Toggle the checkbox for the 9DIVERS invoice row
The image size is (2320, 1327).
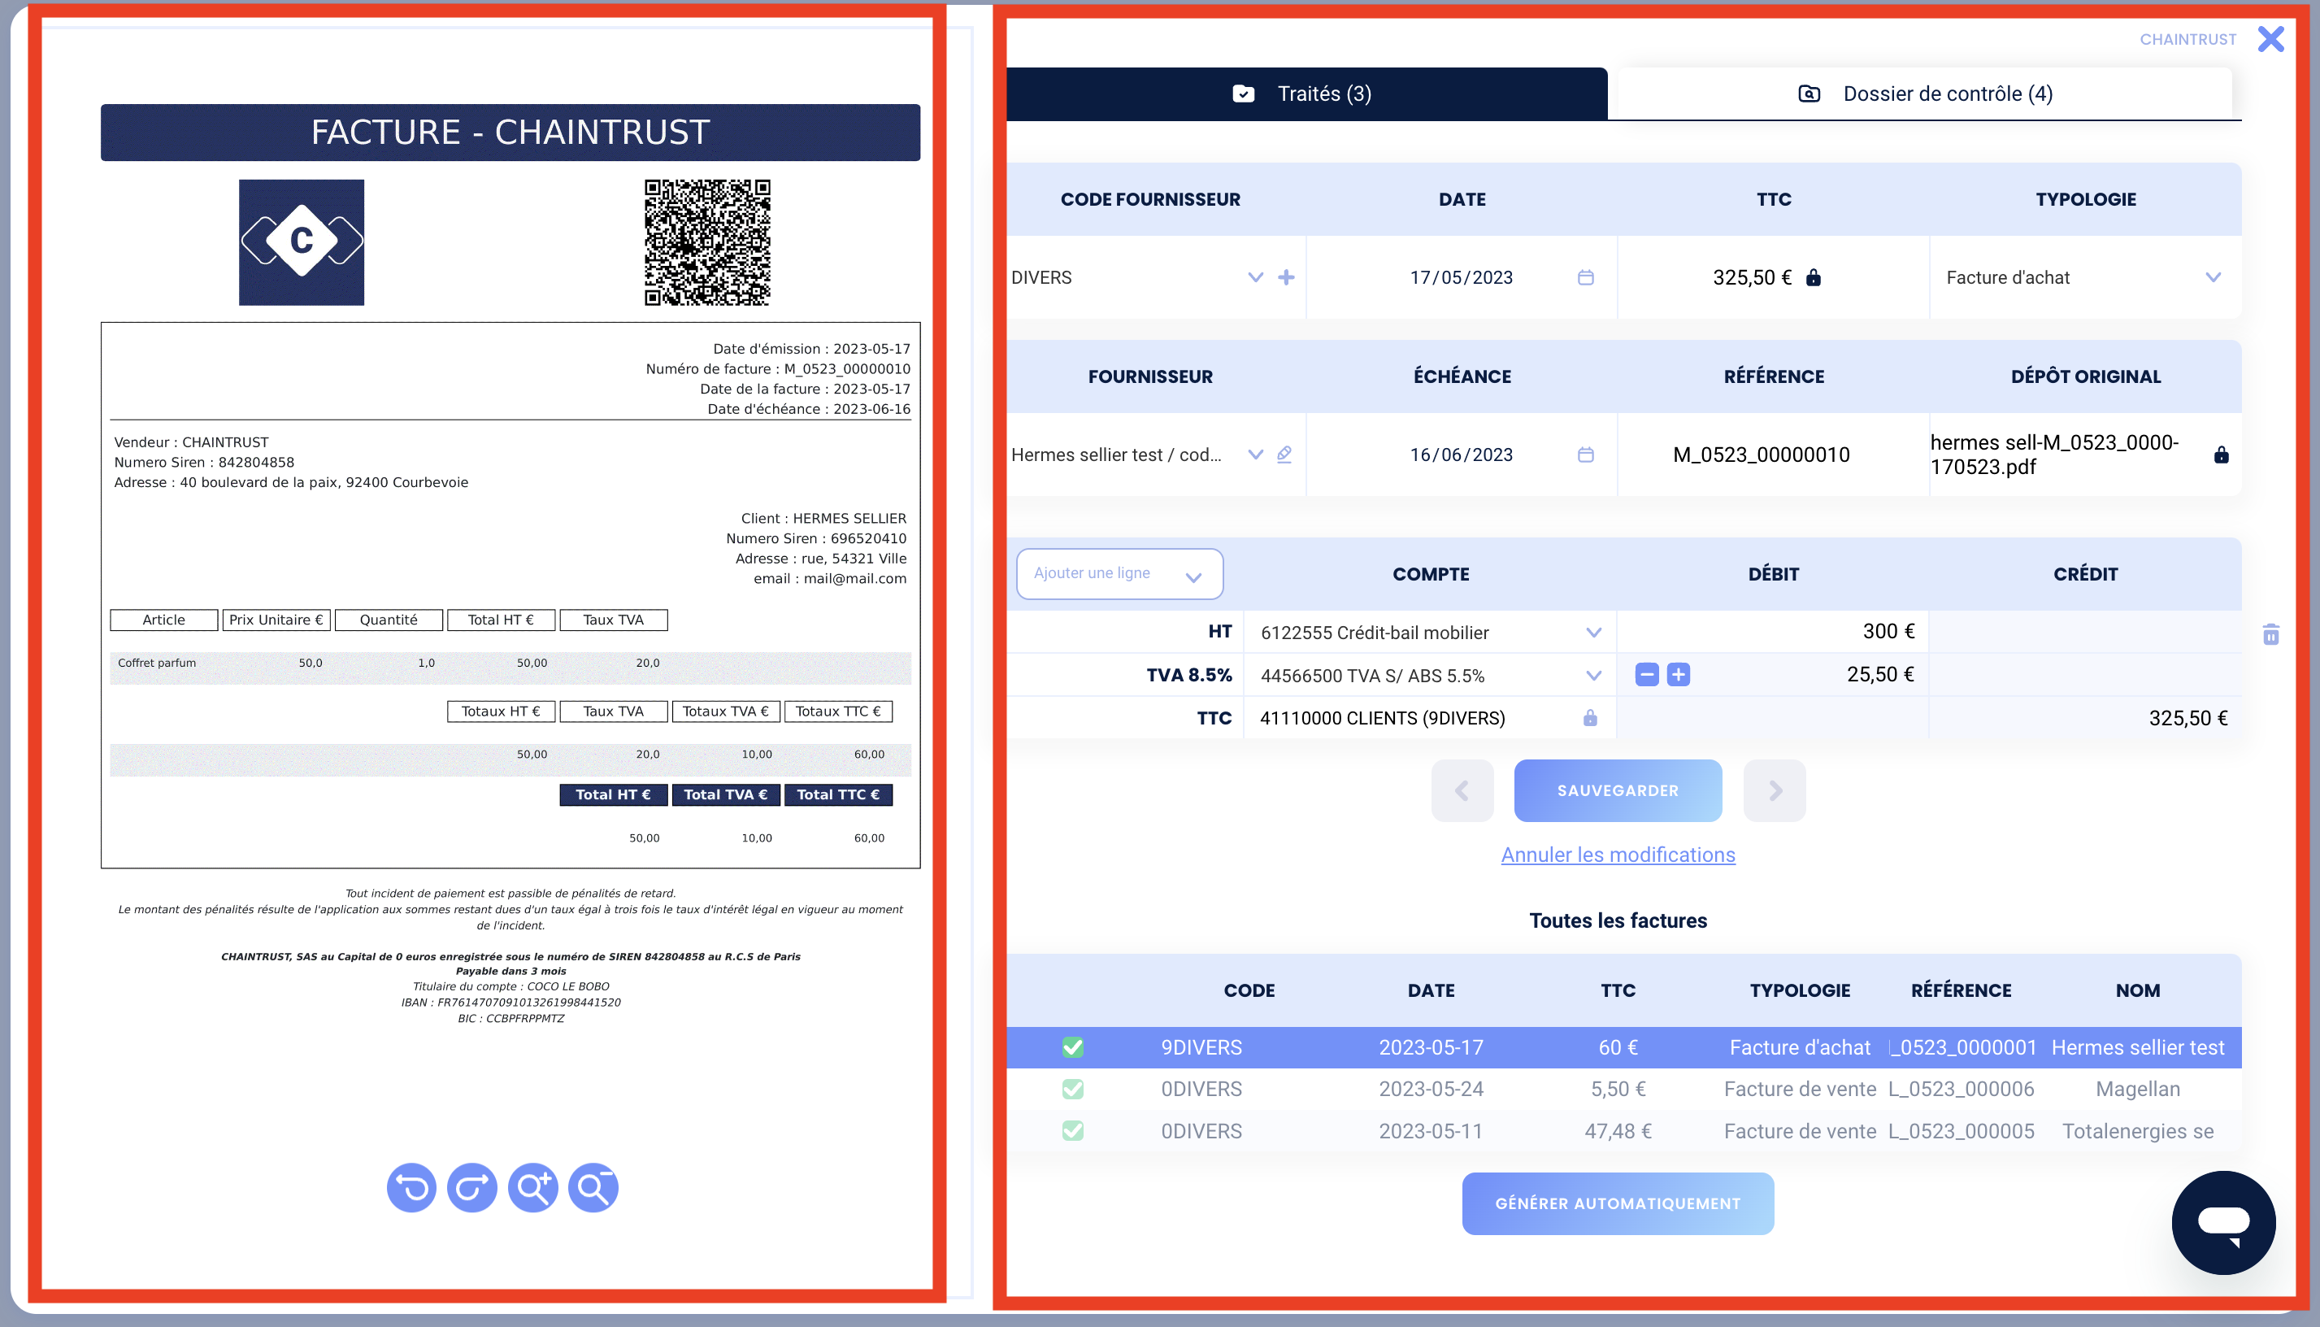coord(1073,1047)
